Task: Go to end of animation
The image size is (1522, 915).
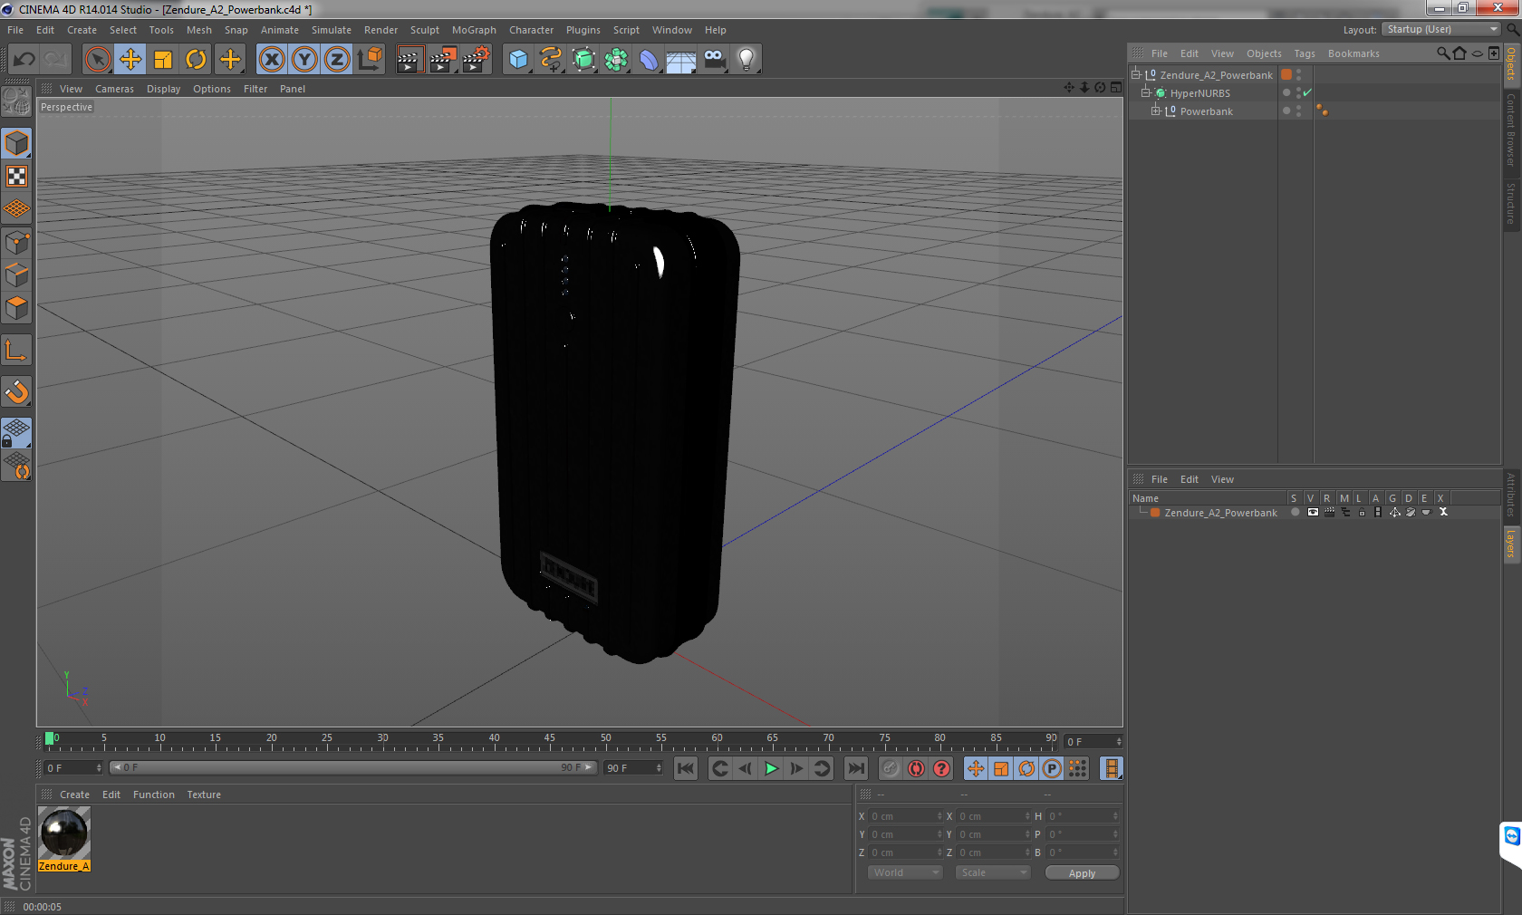Action: (x=855, y=768)
